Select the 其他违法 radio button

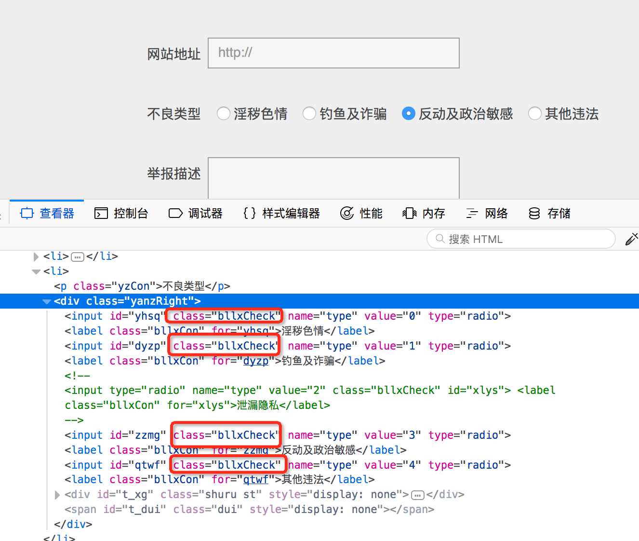(x=534, y=114)
